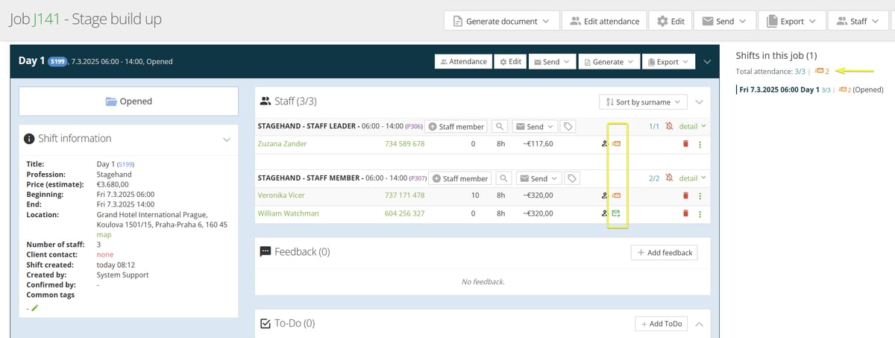Open Generate document dropdown
This screenshot has height=338, width=895.
[x=502, y=22]
